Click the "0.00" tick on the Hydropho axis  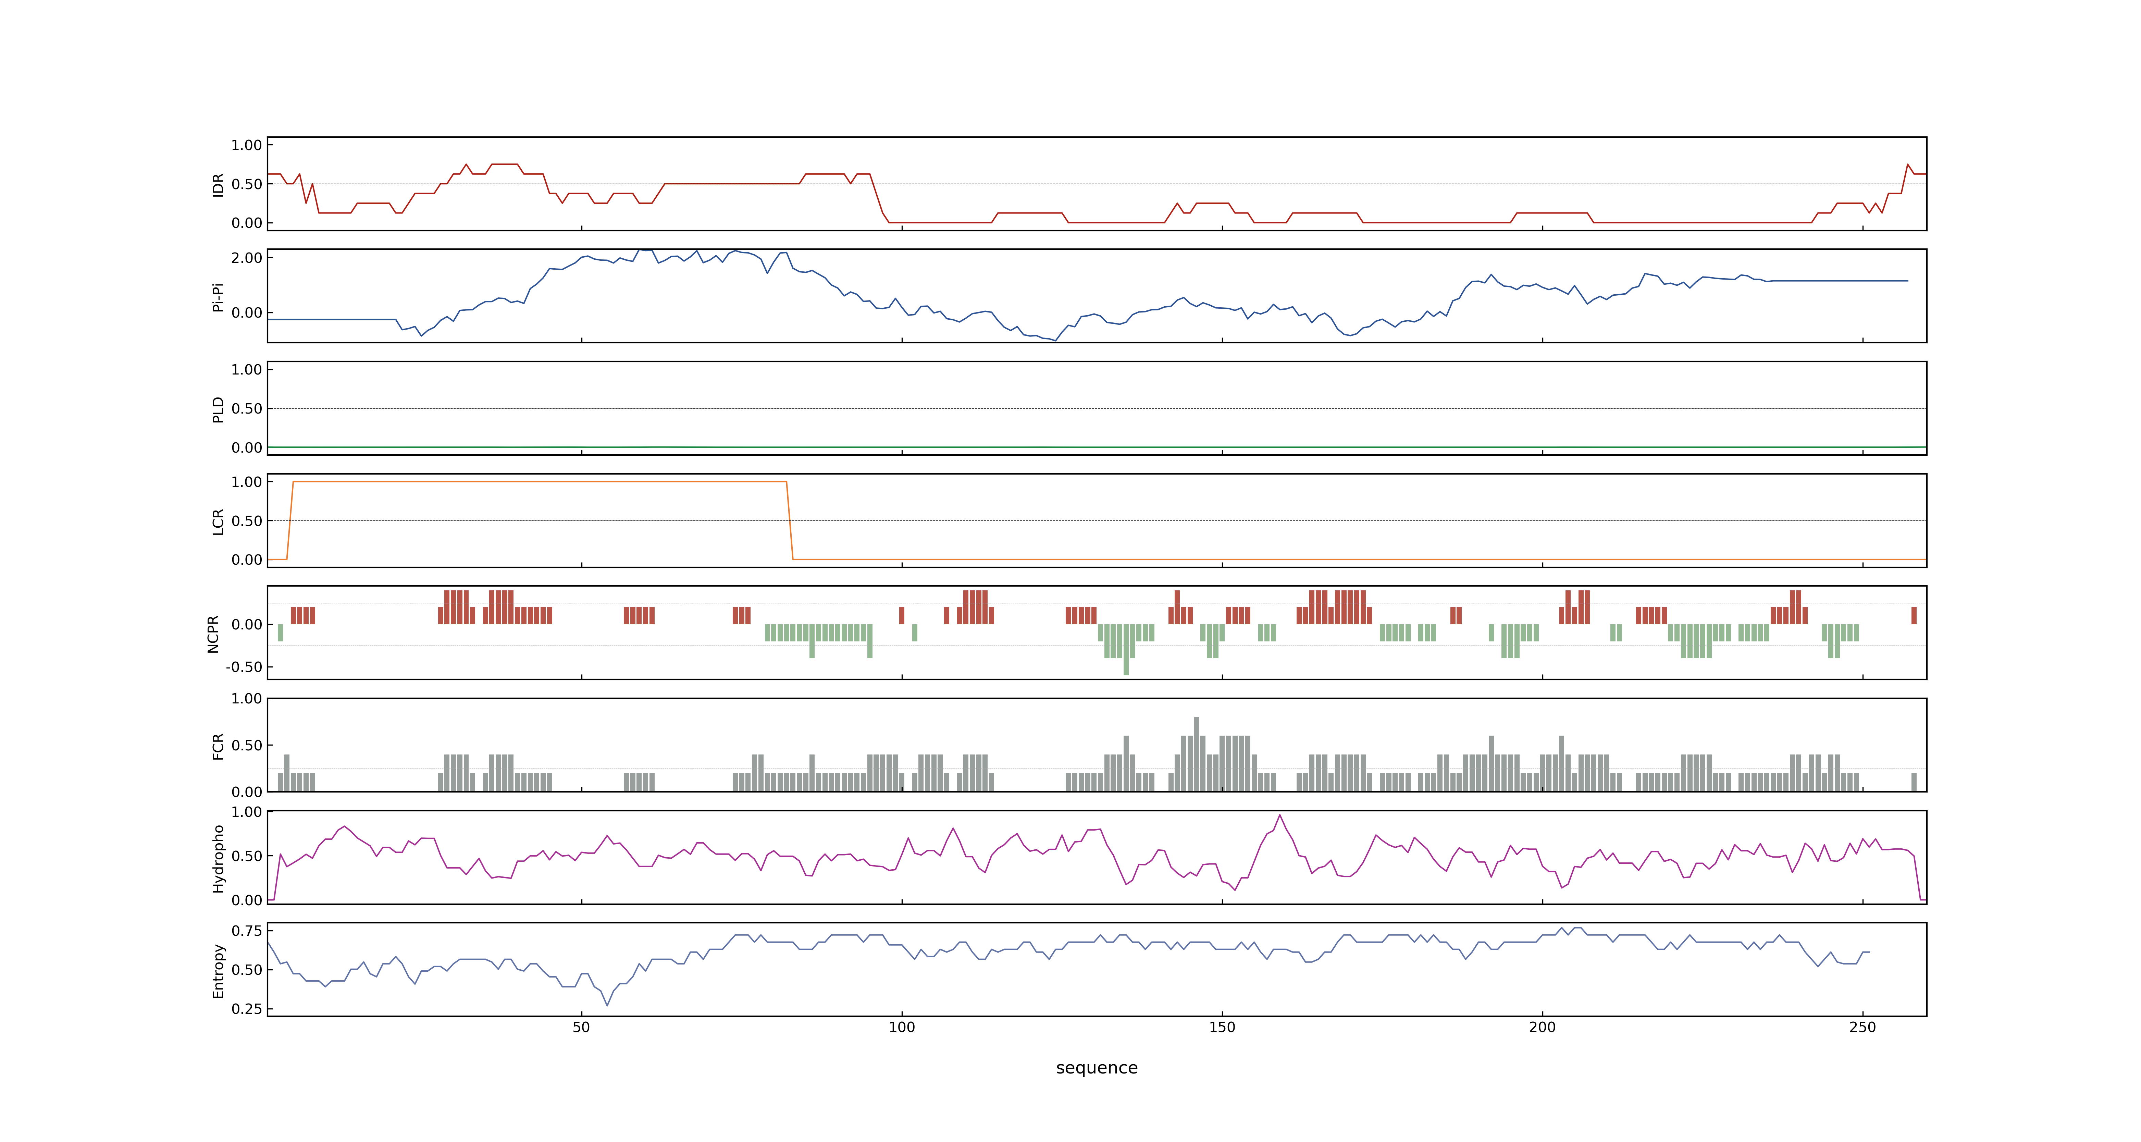[247, 899]
